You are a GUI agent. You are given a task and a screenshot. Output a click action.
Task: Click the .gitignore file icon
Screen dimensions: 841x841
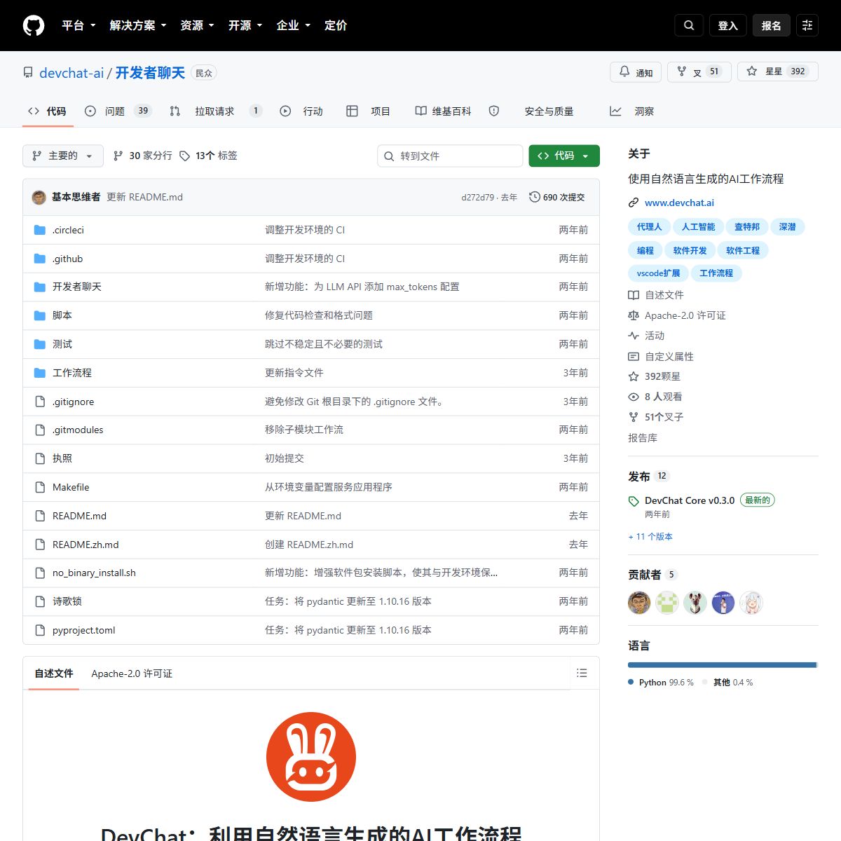click(40, 402)
